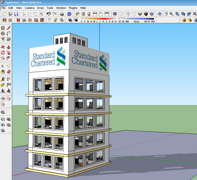
Task: Switch to Shaded With Textures style
Action: tap(146, 14)
